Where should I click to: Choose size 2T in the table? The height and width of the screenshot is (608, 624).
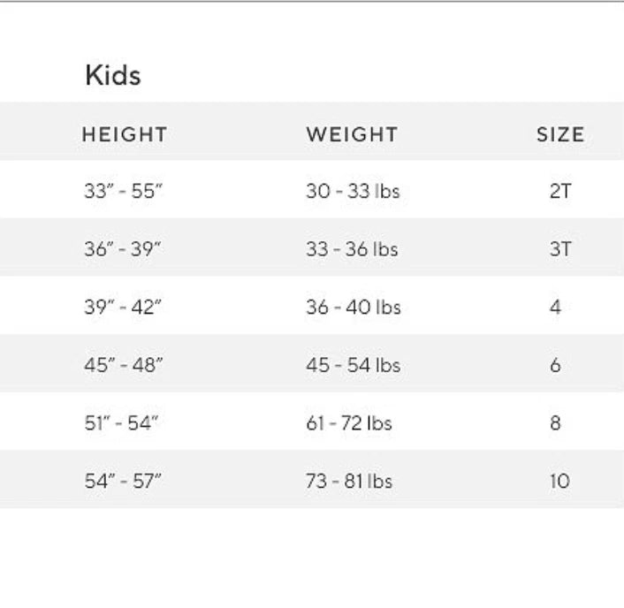click(560, 191)
